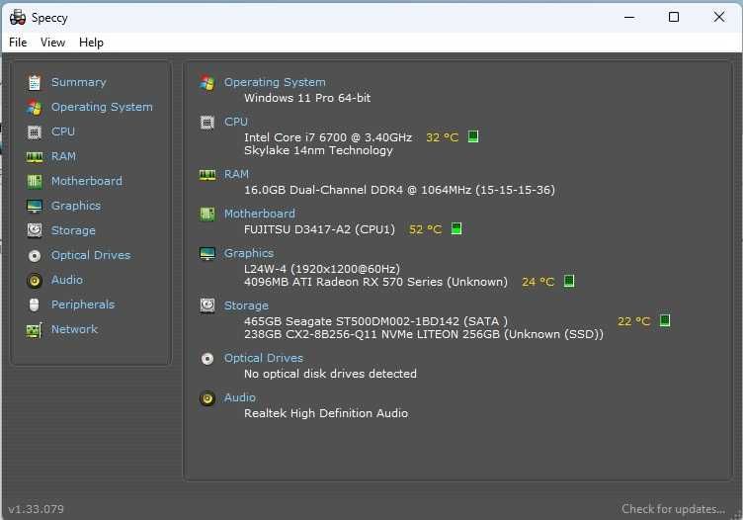Click the Optical Drives disc icon in sidebar
Image resolution: width=743 pixels, height=520 pixels.
(35, 255)
